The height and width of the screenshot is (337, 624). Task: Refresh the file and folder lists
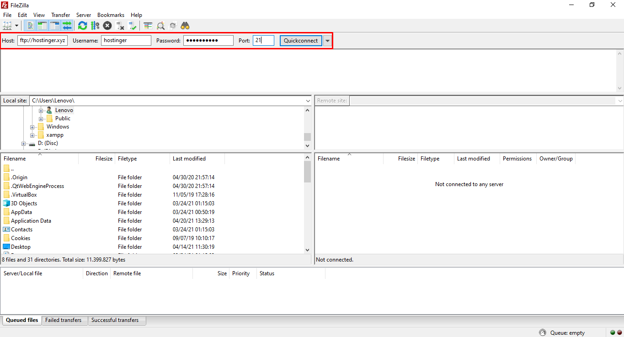pos(82,25)
